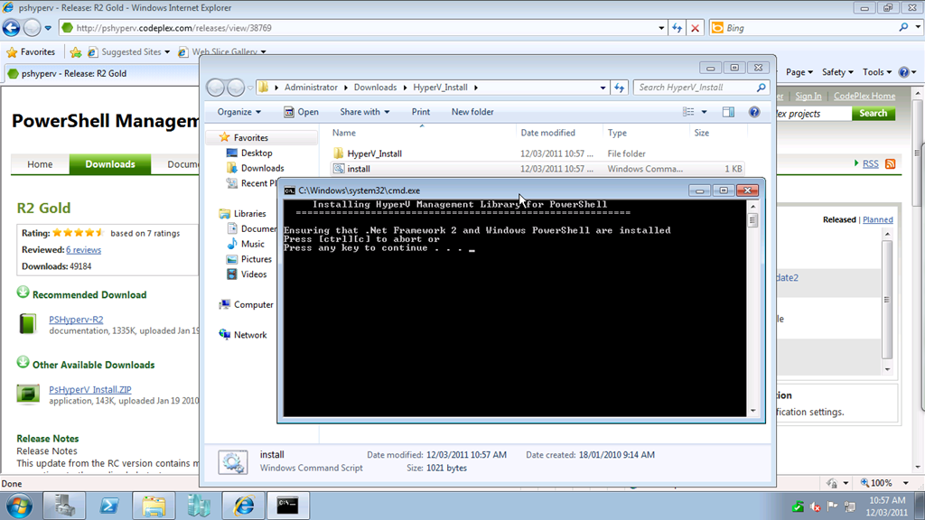
Task: Refresh the Explorer folder view
Action: 619,88
